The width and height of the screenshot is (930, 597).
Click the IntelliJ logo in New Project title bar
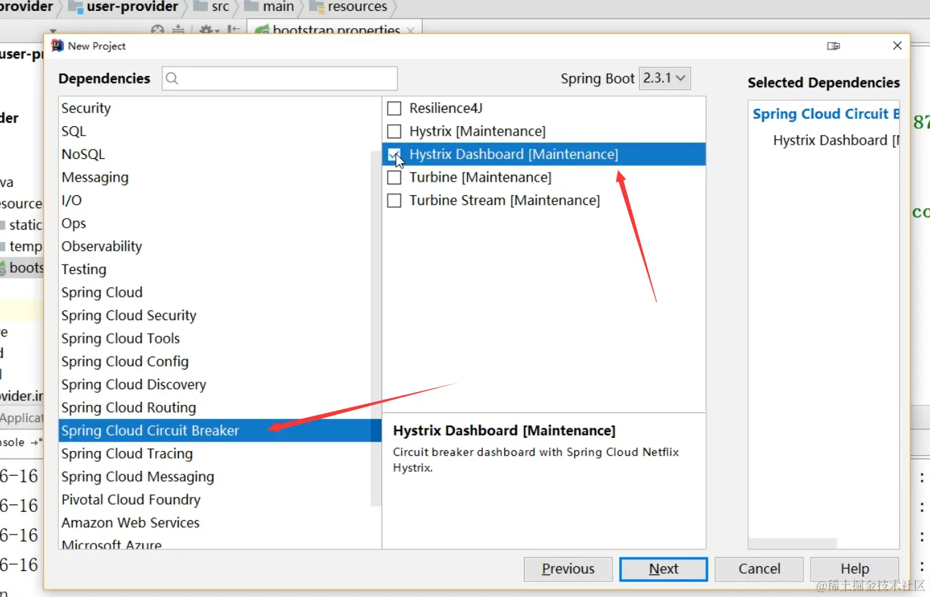coord(58,46)
